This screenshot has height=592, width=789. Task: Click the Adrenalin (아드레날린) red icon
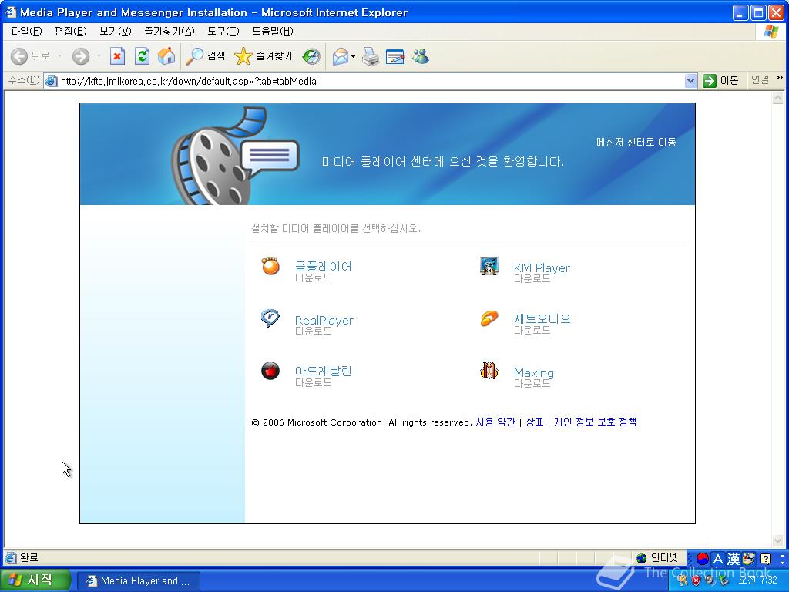coord(270,371)
